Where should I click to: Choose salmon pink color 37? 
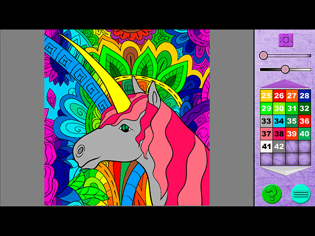pos(266,134)
